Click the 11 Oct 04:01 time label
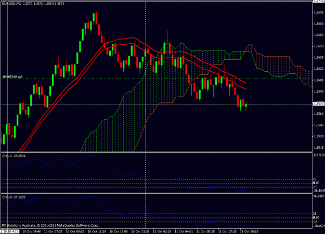This screenshot has width=325, height=234. (184, 231)
